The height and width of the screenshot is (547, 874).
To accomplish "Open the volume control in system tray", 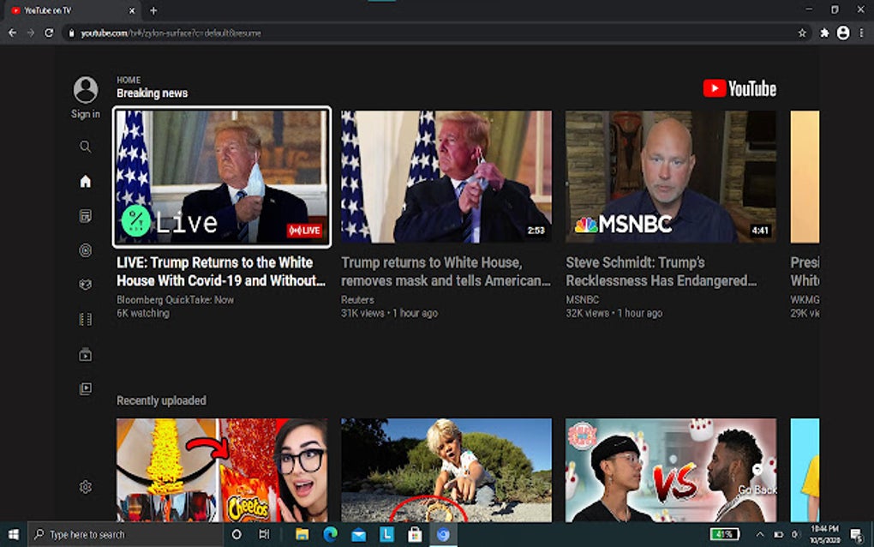I will tap(795, 534).
